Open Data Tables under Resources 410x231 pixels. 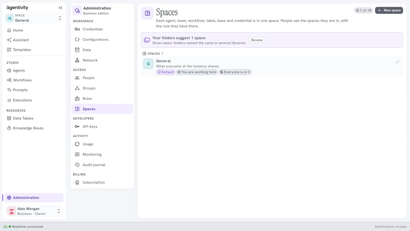click(34, 118)
